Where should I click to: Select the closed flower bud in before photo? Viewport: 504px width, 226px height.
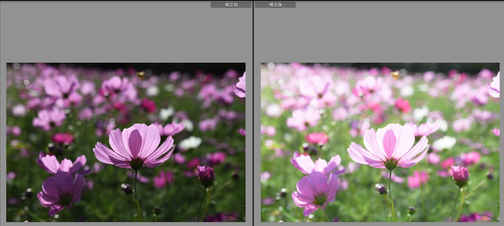206,175
